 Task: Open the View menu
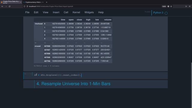pos(46,12)
